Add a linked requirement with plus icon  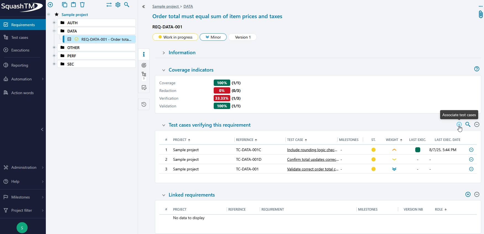(468, 194)
